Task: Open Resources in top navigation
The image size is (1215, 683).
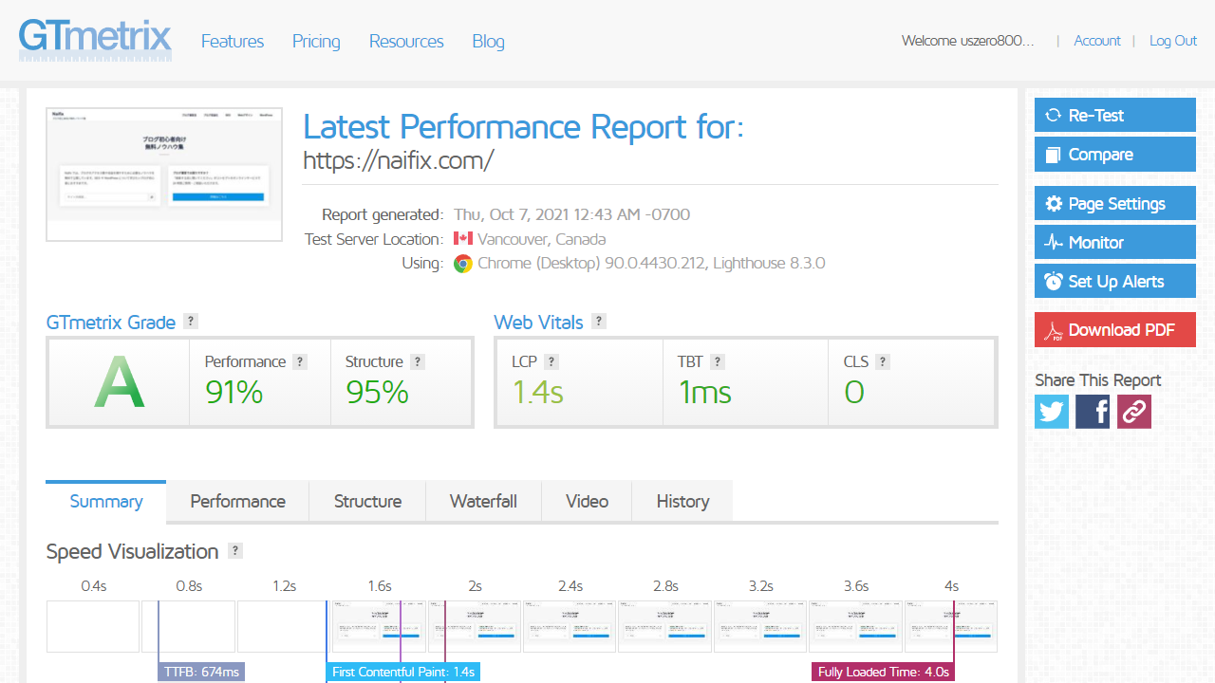Action: 406,41
